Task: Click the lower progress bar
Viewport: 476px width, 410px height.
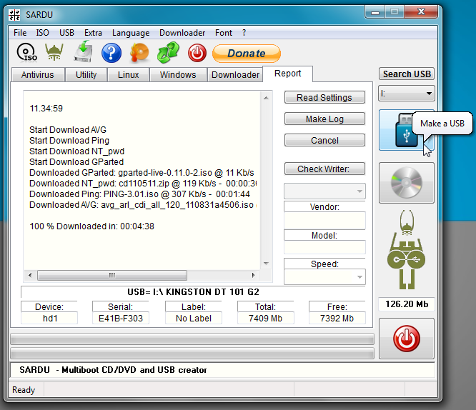Action: pos(192,354)
